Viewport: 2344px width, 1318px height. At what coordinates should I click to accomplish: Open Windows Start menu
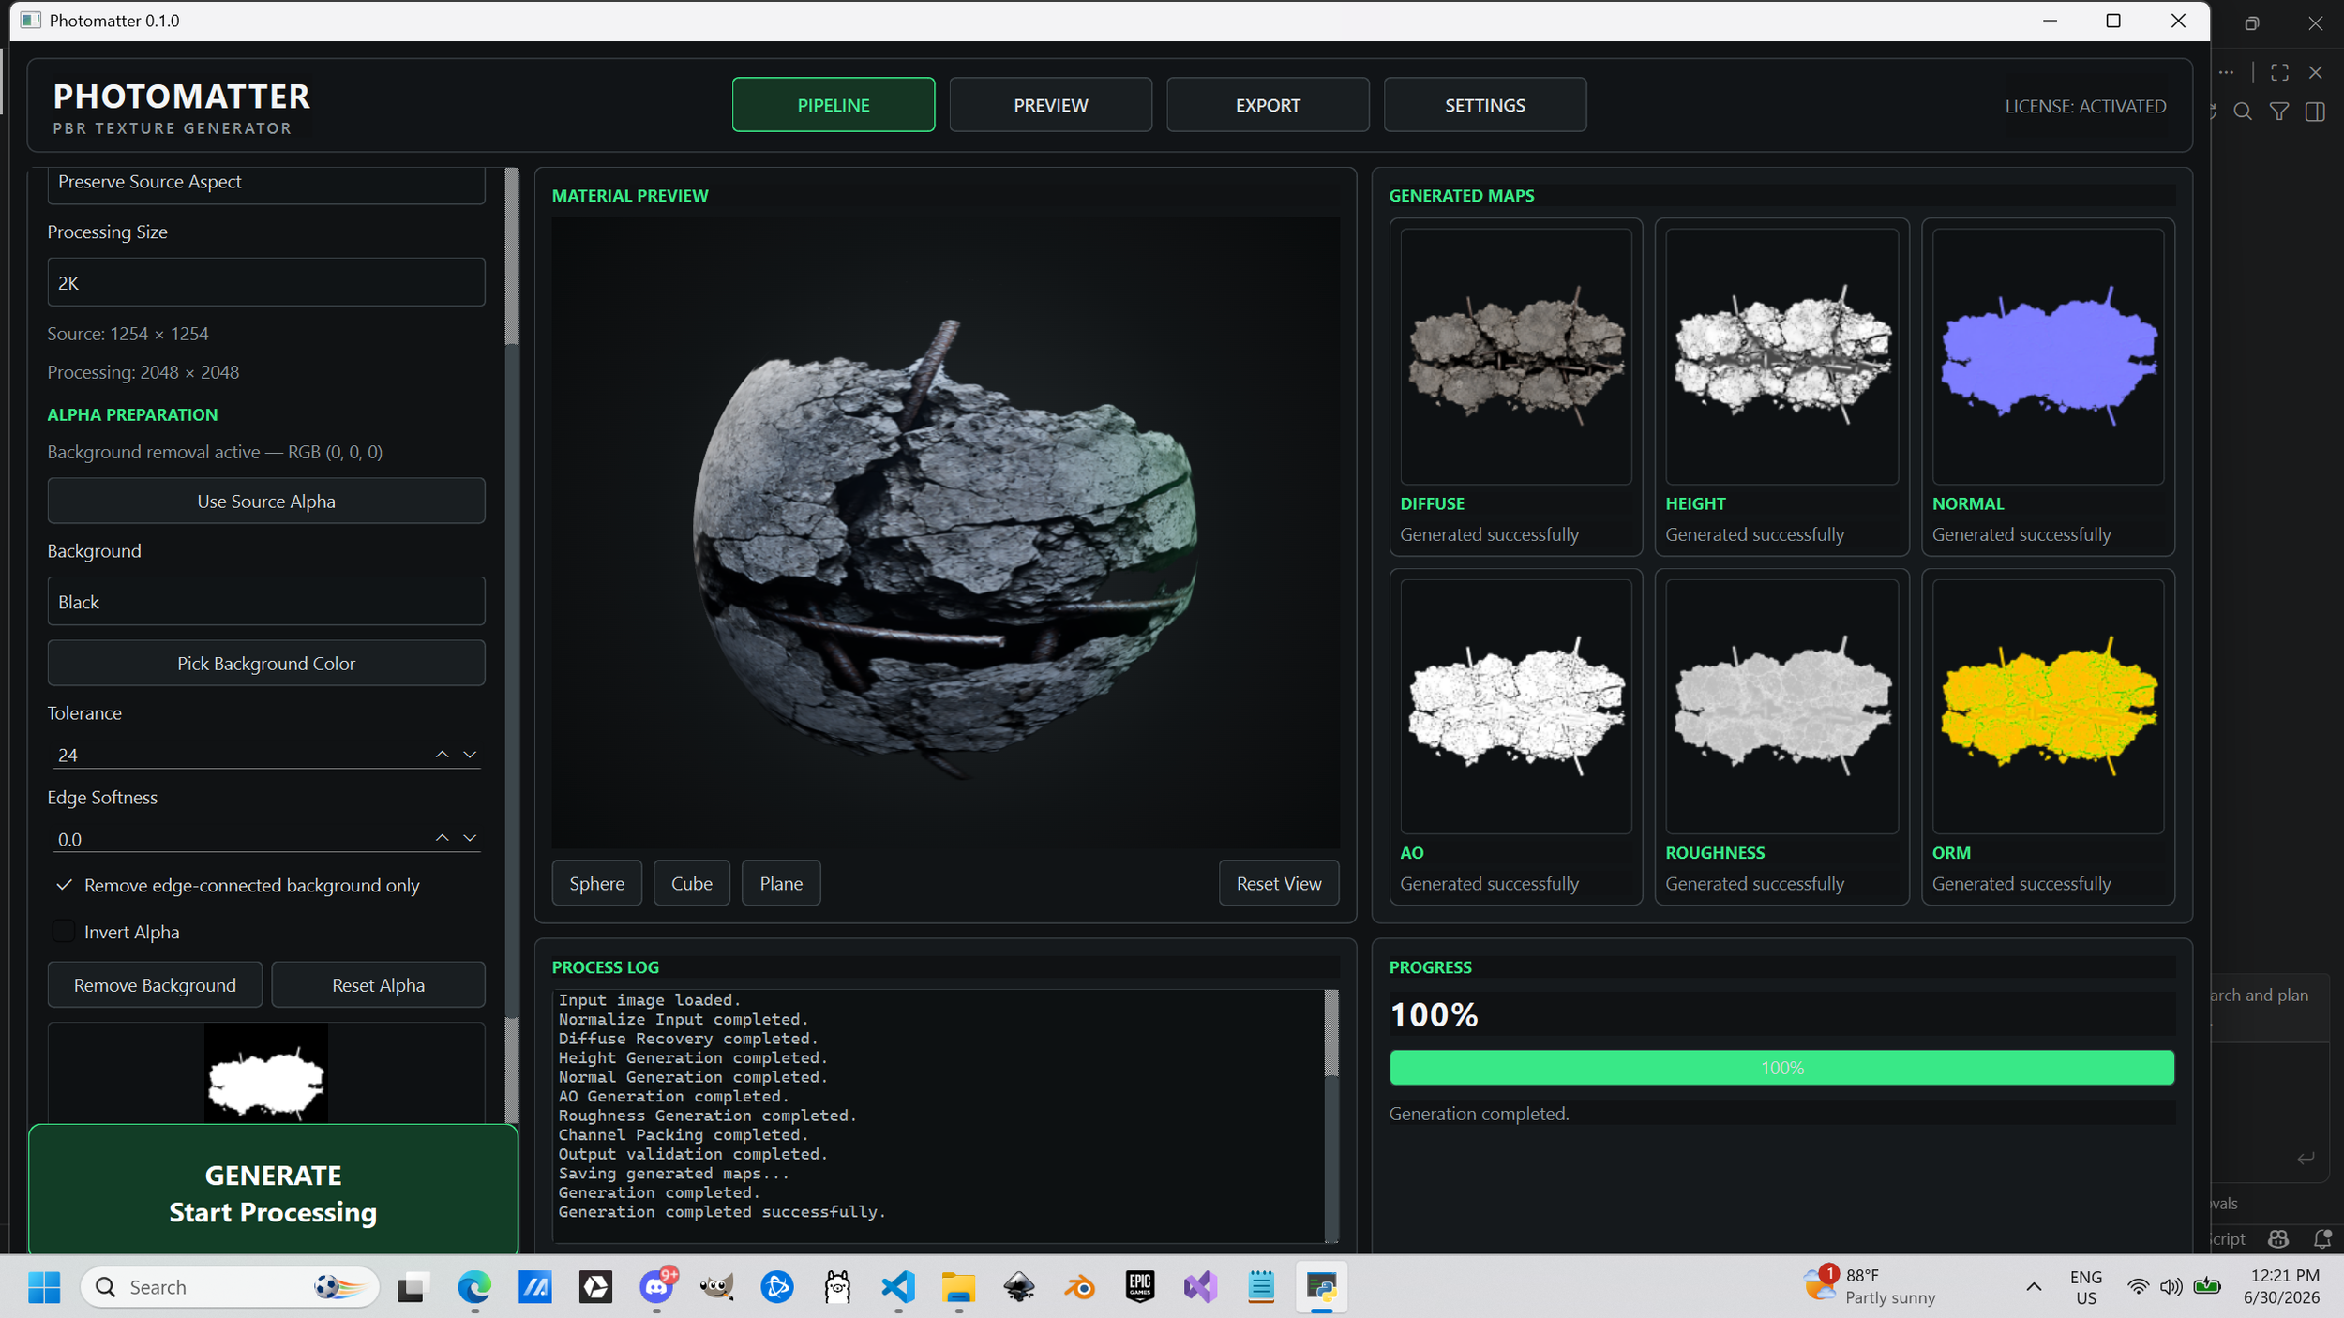click(x=44, y=1287)
